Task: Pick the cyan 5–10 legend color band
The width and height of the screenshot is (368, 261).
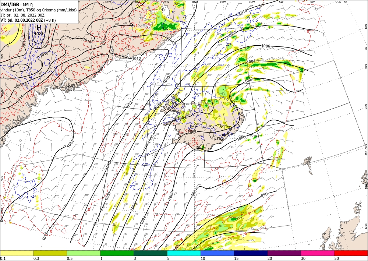Action: [x=184, y=253]
